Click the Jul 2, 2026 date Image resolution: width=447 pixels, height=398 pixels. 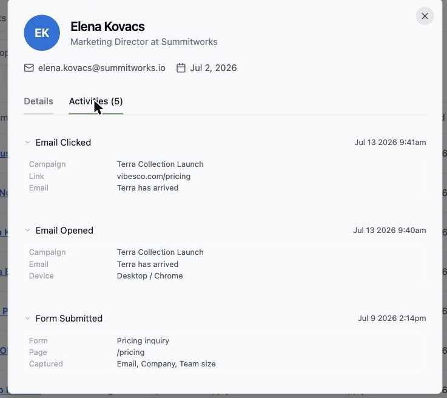coord(213,68)
